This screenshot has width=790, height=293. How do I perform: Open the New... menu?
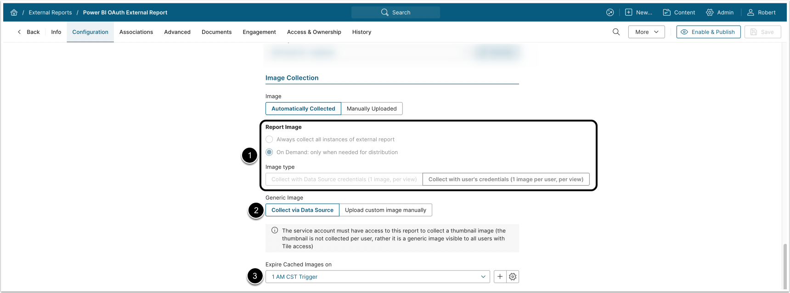(x=638, y=12)
